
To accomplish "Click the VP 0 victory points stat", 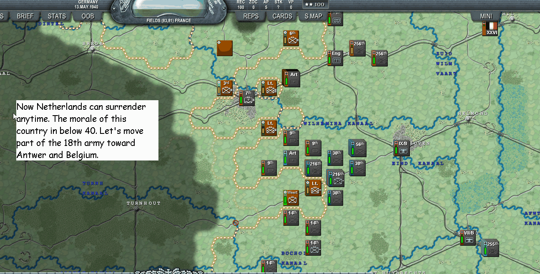I will [291, 4].
